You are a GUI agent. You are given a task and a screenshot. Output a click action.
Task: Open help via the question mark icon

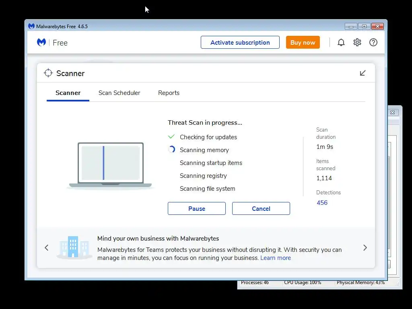(x=373, y=42)
